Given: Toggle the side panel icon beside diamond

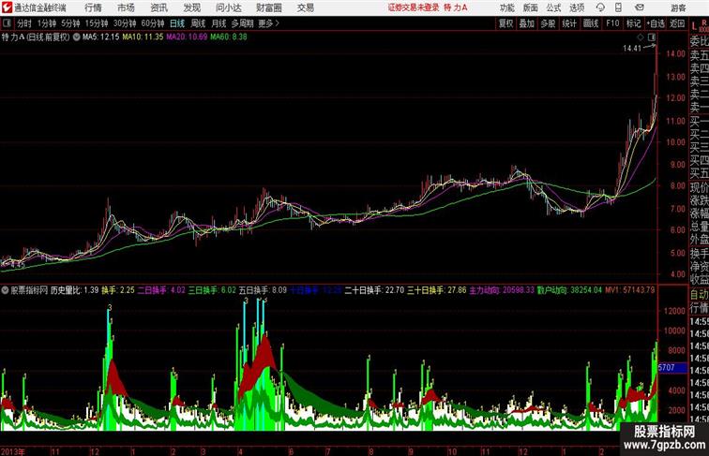Looking at the screenshot, I should click(651, 37).
